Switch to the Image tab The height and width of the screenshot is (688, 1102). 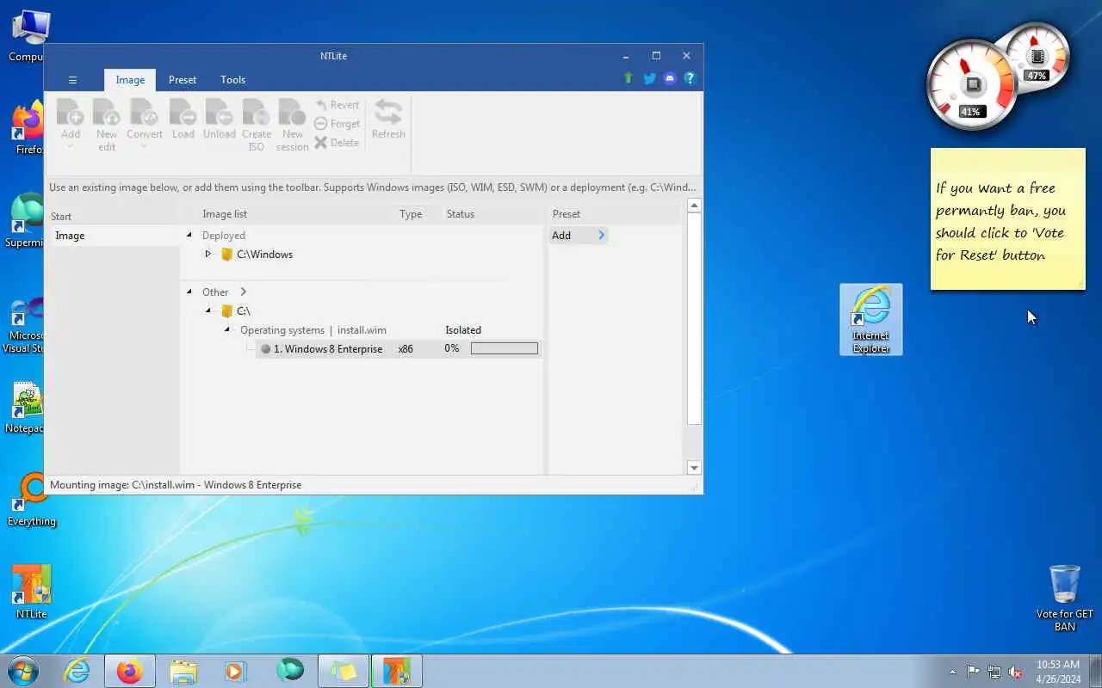point(130,80)
